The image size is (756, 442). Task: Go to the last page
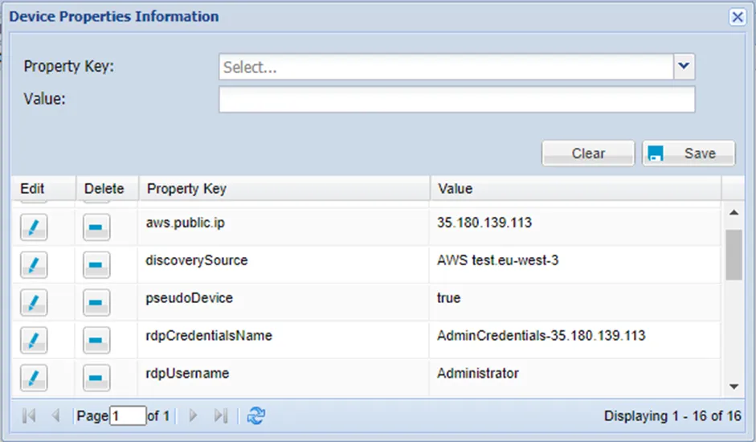tap(220, 415)
